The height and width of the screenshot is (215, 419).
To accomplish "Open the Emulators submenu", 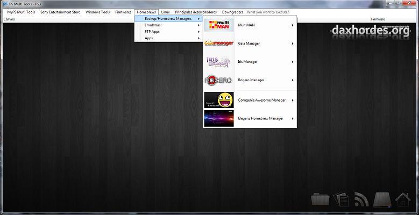I will (168, 25).
